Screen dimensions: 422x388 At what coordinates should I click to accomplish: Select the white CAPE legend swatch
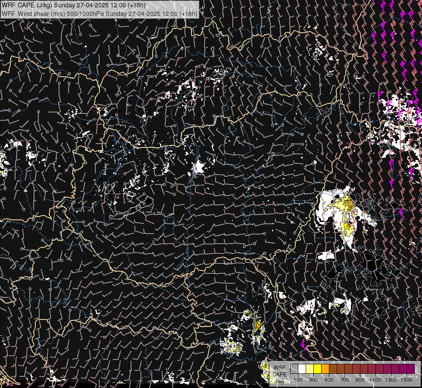click(302, 369)
